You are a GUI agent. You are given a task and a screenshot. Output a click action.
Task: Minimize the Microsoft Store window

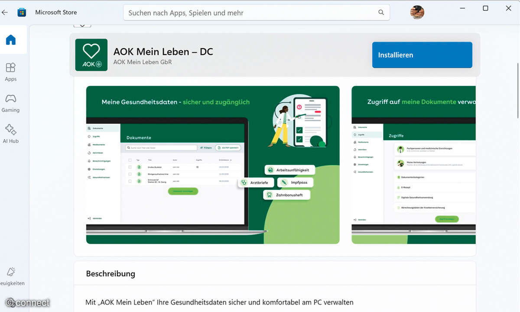462,8
